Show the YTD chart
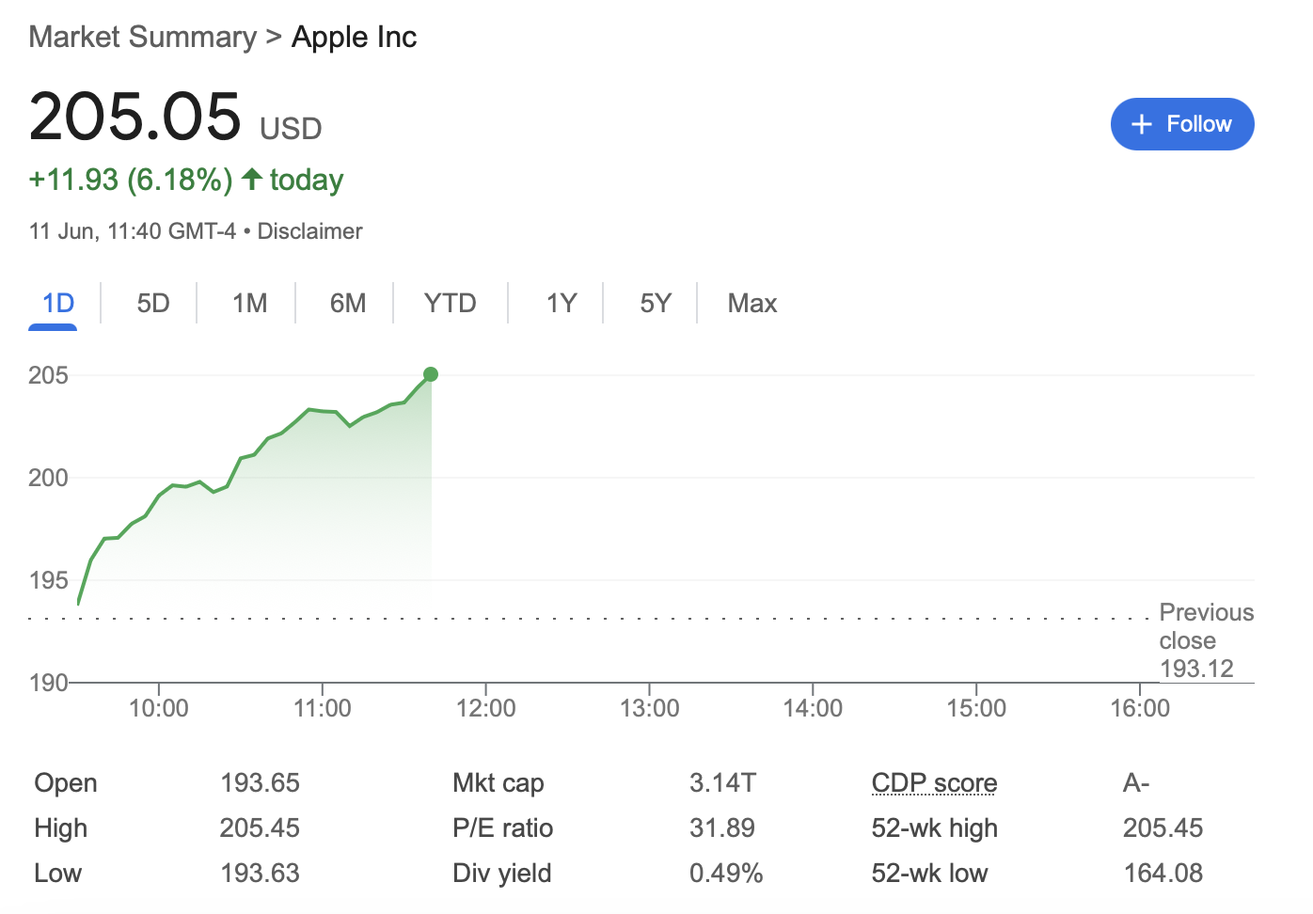Screen dimensions: 1313x914 pyautogui.click(x=450, y=303)
